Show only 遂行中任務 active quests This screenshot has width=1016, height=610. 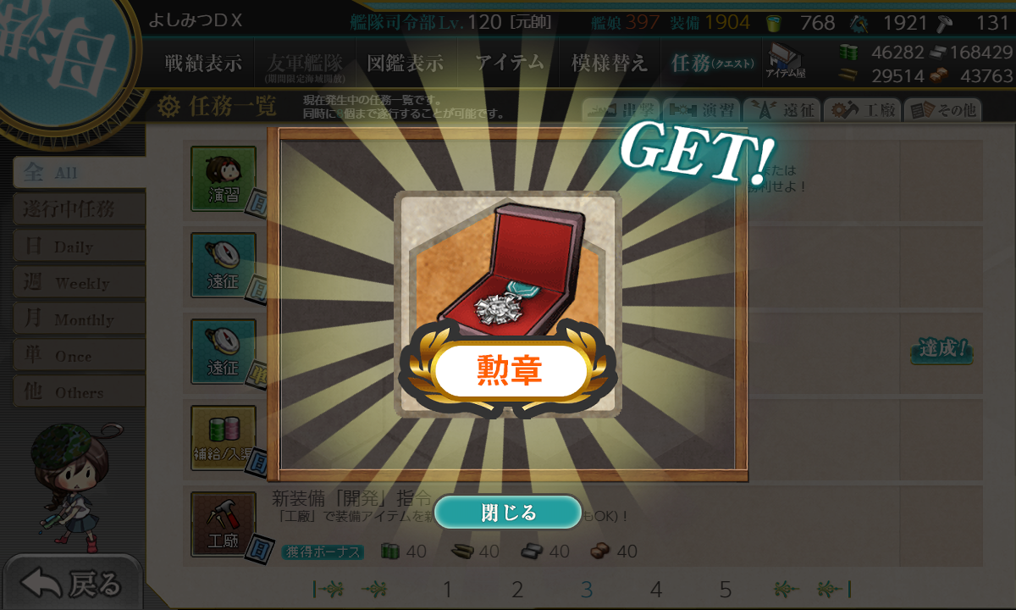80,209
